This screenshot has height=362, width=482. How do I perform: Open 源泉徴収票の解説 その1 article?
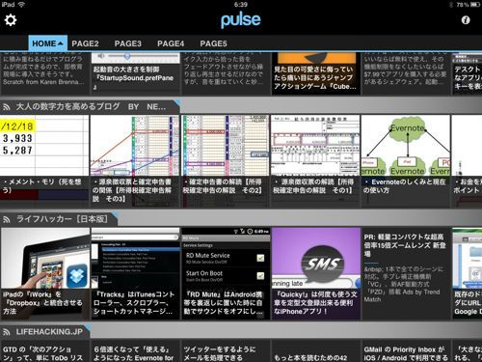coord(315,161)
